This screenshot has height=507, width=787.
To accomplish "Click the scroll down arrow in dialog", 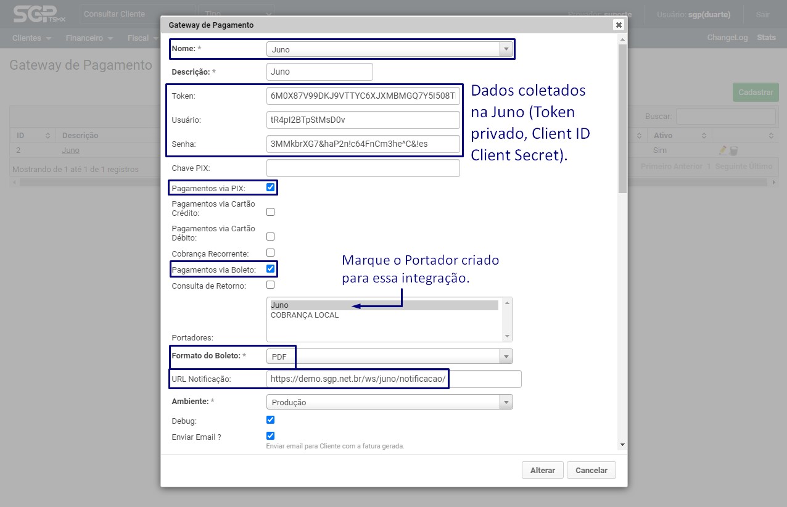I will pyautogui.click(x=622, y=445).
